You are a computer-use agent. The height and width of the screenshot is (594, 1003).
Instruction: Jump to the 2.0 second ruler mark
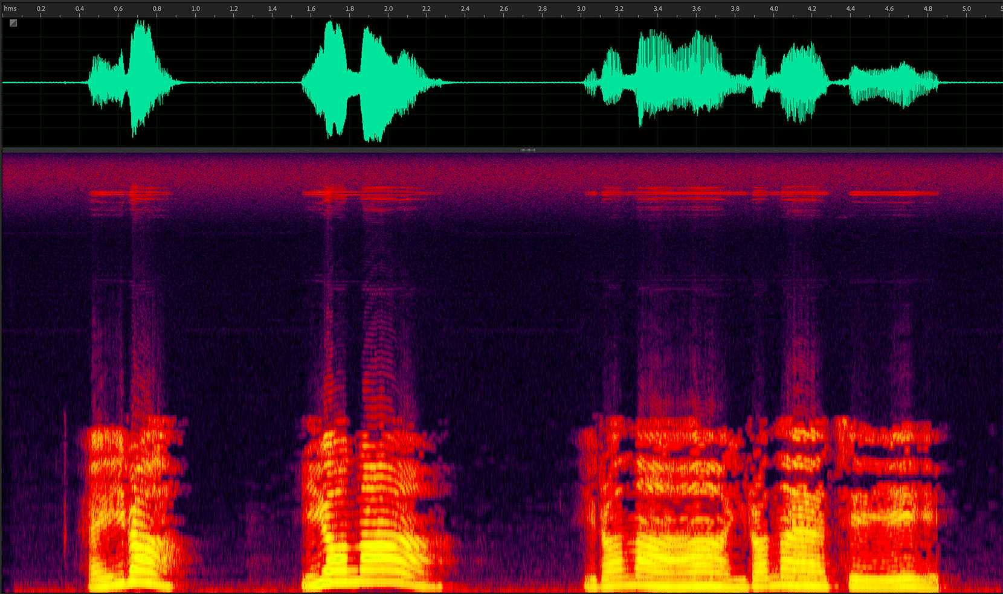point(388,9)
